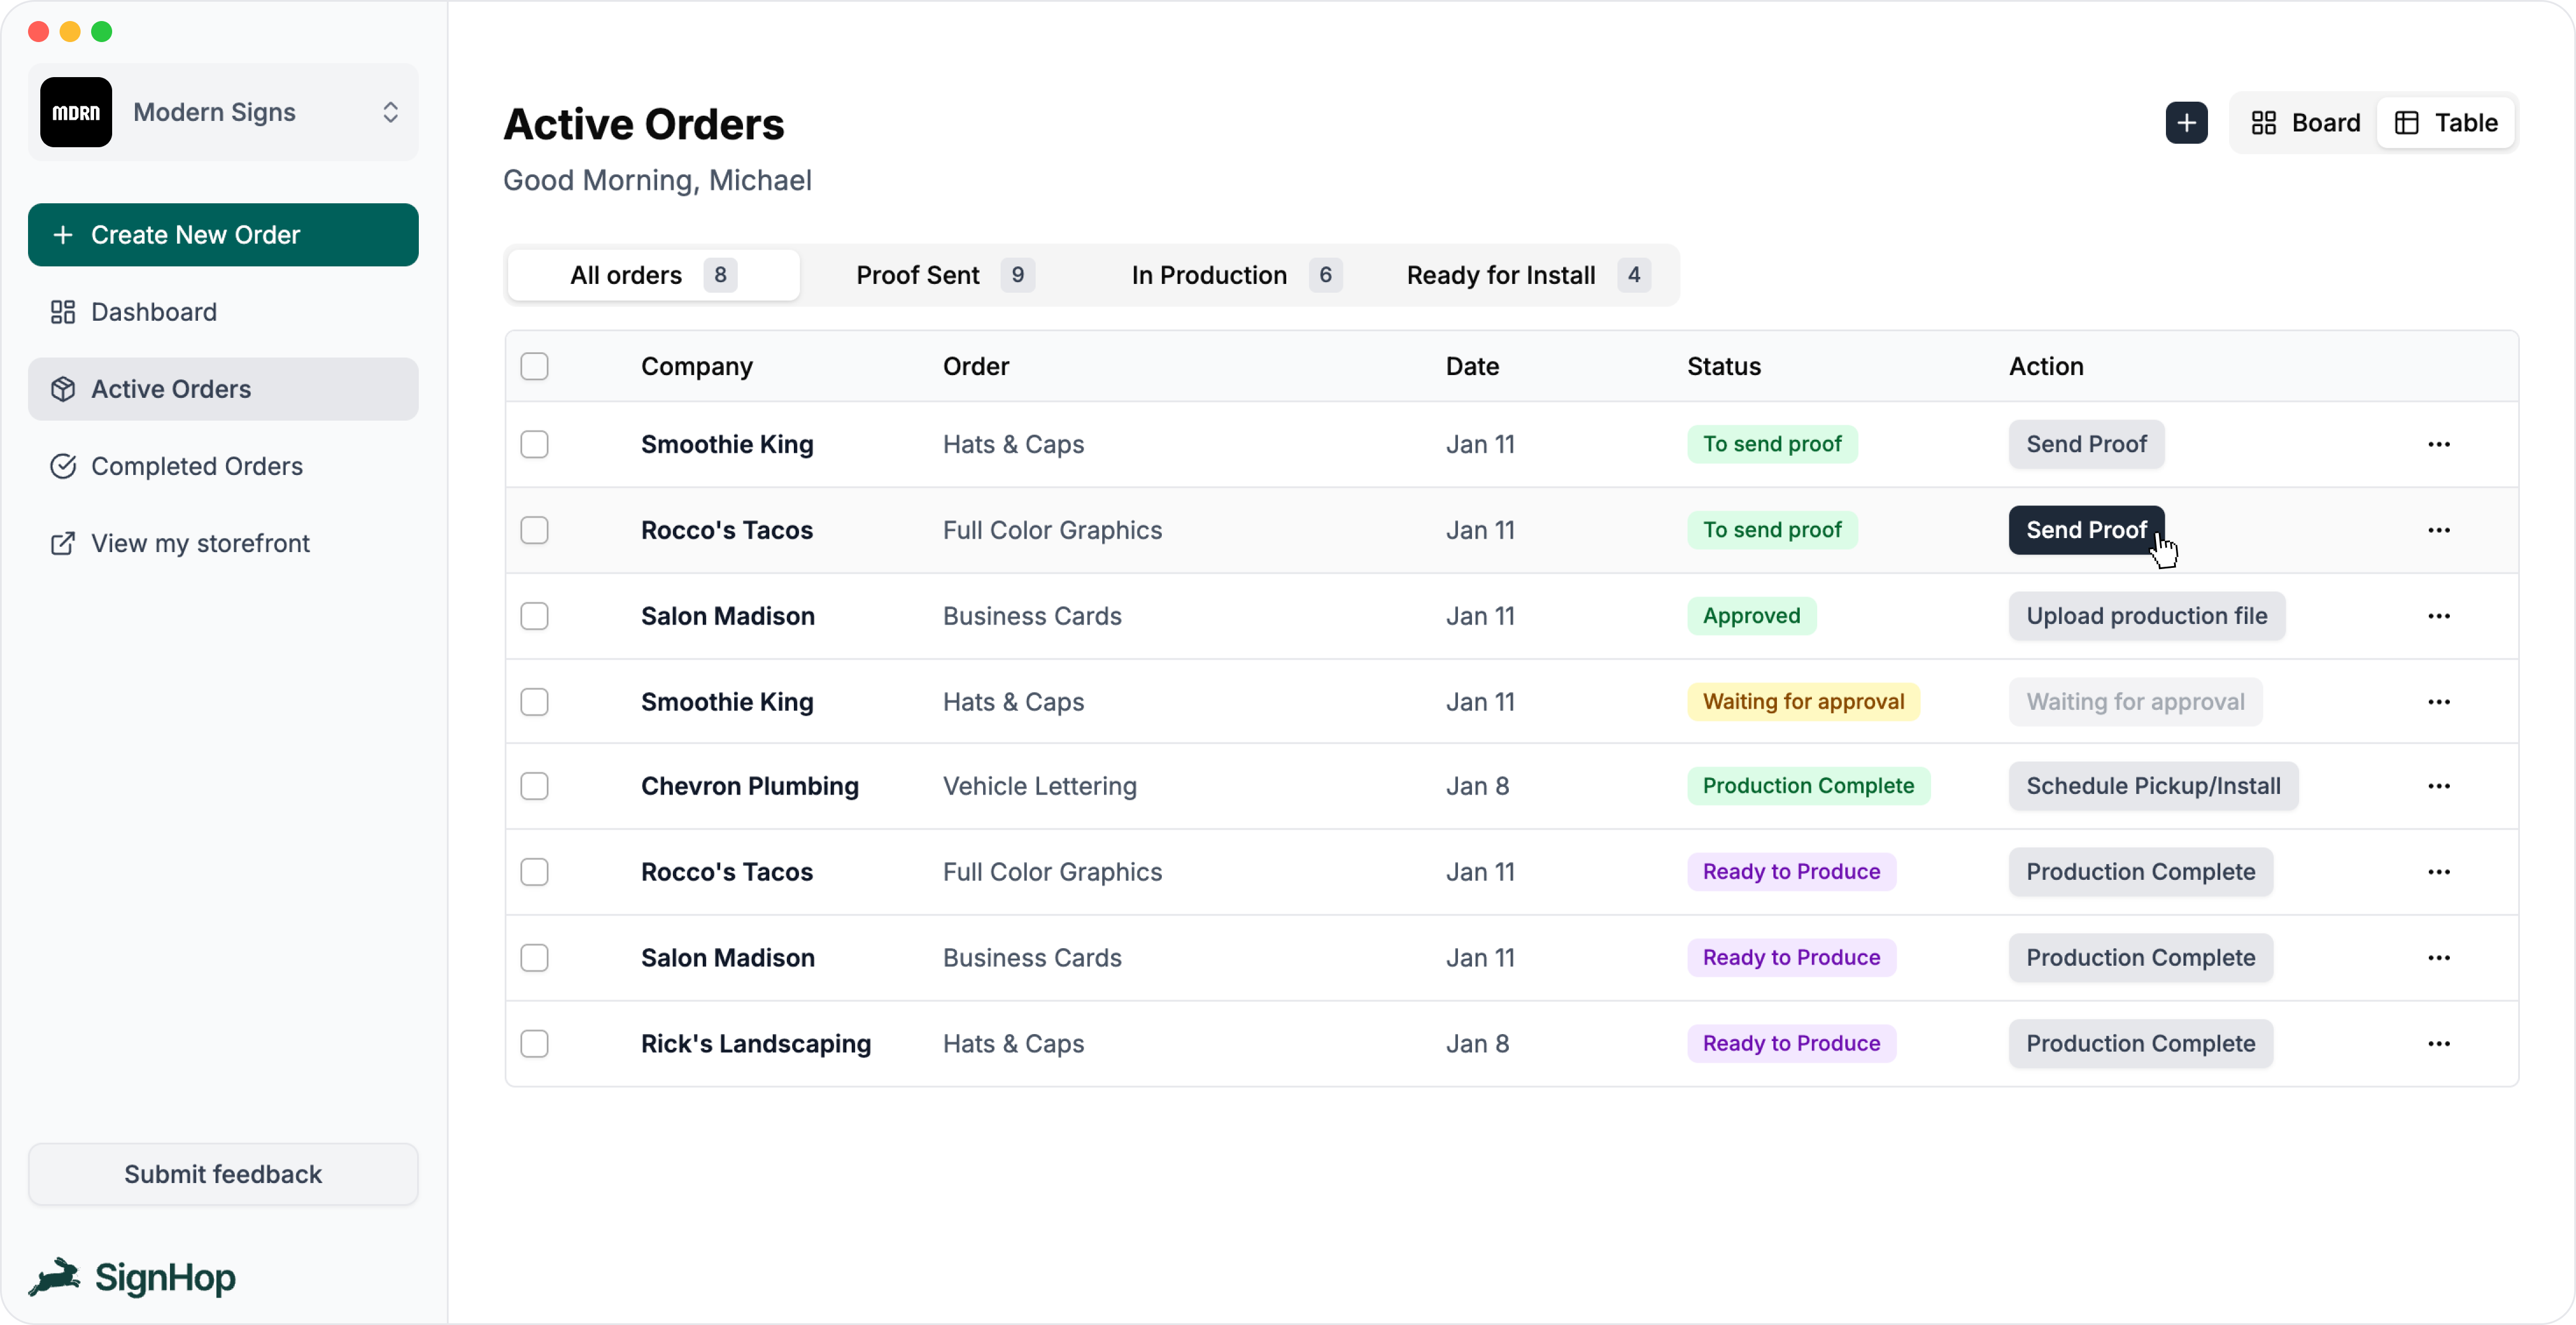The height and width of the screenshot is (1325, 2576).
Task: Switch to Board view
Action: (x=2305, y=122)
